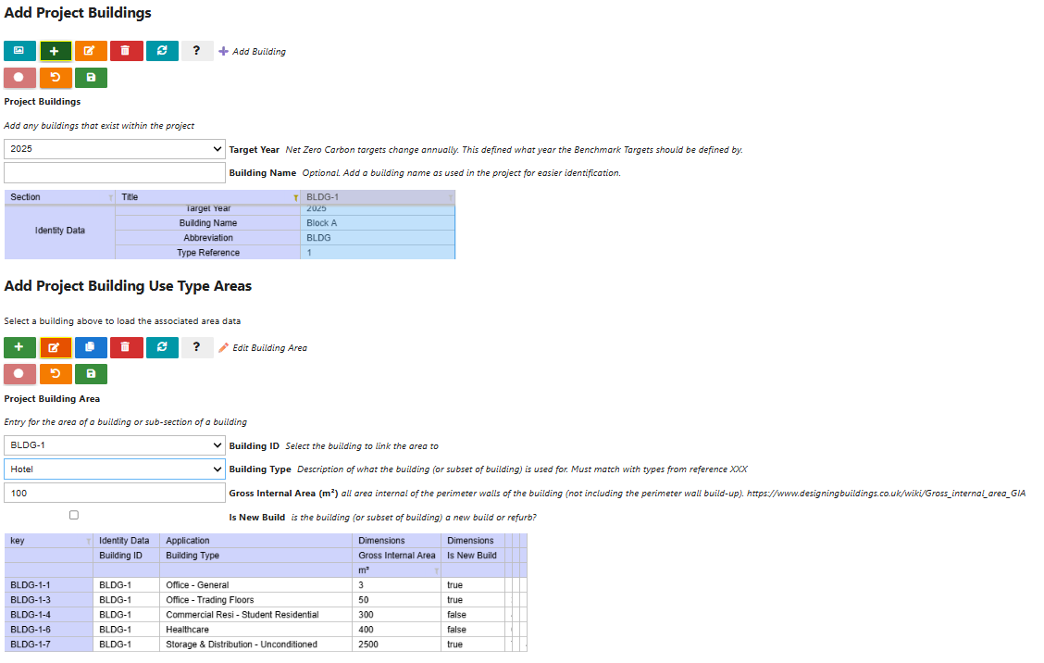This screenshot has width=1044, height=663.
Task: Click the BLDG-1 column header in buildings grid
Action: [x=378, y=197]
